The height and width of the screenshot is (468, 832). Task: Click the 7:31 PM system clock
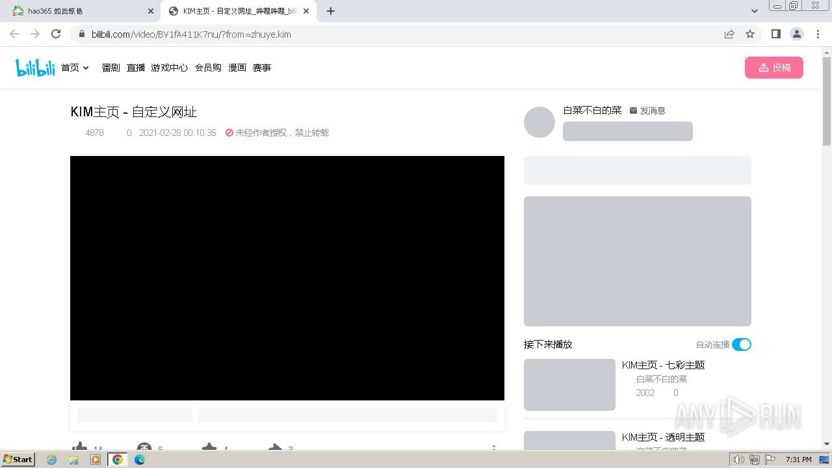tap(799, 460)
